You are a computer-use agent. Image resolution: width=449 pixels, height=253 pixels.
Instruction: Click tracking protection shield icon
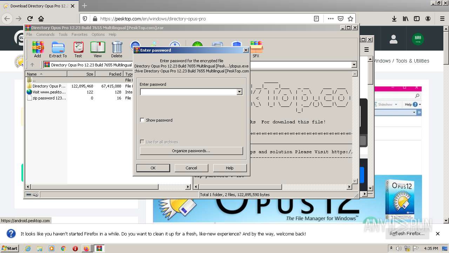point(85,19)
